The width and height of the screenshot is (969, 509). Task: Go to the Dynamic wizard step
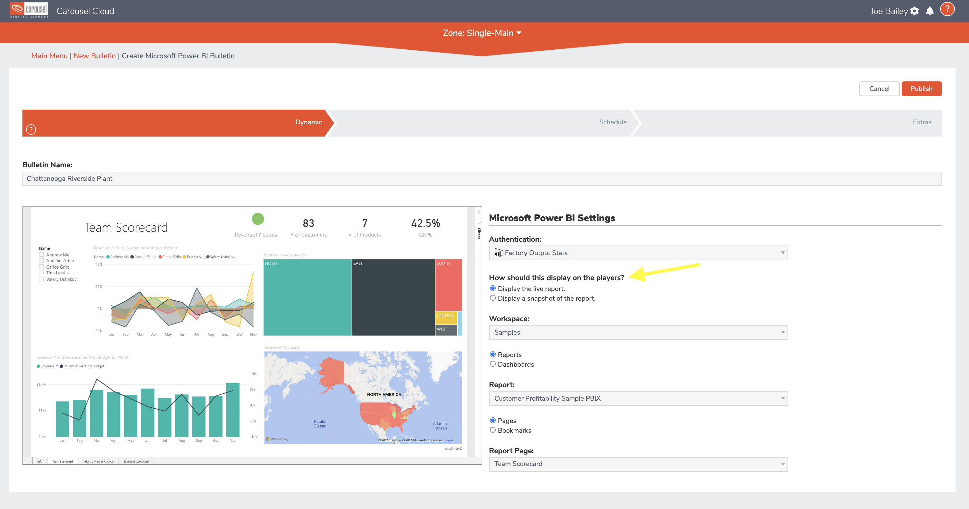point(178,123)
